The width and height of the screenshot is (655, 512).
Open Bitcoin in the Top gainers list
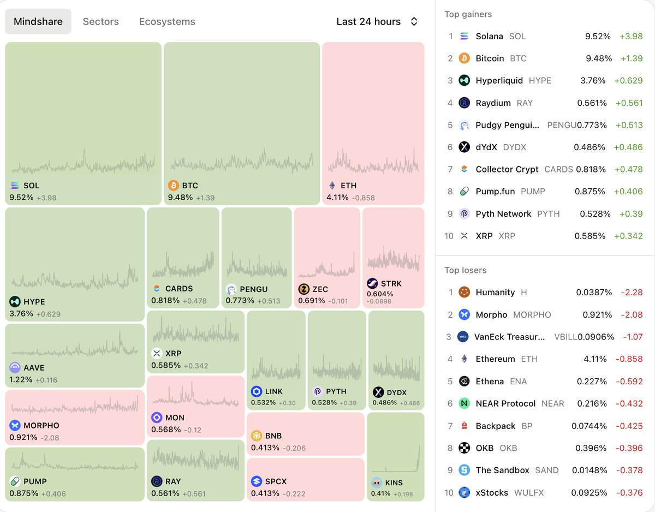tap(545, 58)
